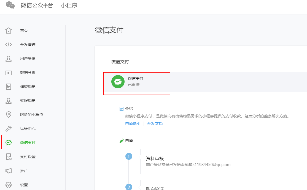Click the 客服消息 agent icon

point(9,101)
